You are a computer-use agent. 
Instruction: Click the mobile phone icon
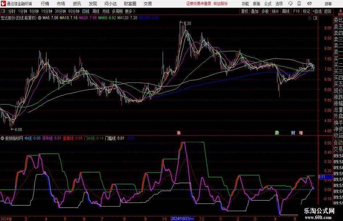pyautogui.click(x=299, y=4)
